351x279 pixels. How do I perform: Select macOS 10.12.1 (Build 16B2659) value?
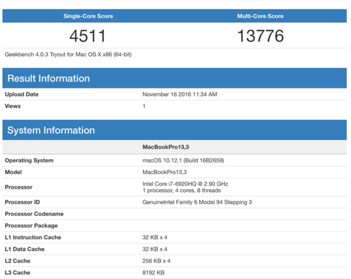click(x=183, y=160)
